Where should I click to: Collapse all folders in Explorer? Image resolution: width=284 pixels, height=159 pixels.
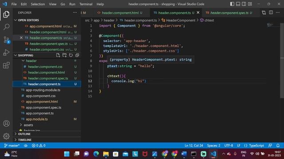[77, 55]
